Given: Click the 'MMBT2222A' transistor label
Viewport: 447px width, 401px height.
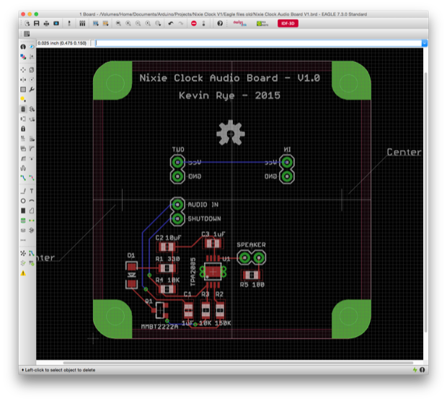Looking at the screenshot, I should 159,327.
